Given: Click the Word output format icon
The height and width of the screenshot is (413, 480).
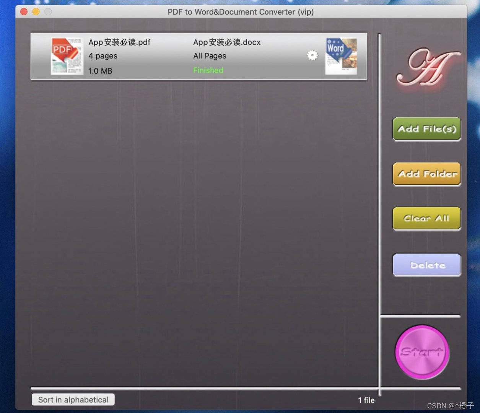Looking at the screenshot, I should coord(341,56).
